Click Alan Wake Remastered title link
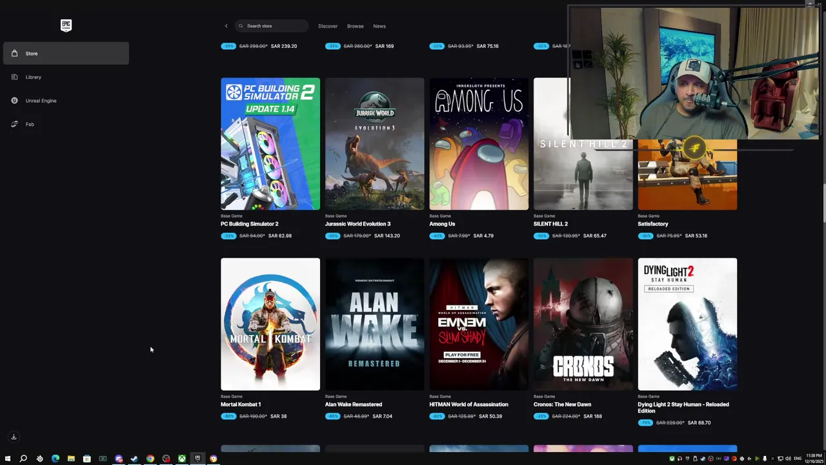The height and width of the screenshot is (465, 826). pos(354,404)
